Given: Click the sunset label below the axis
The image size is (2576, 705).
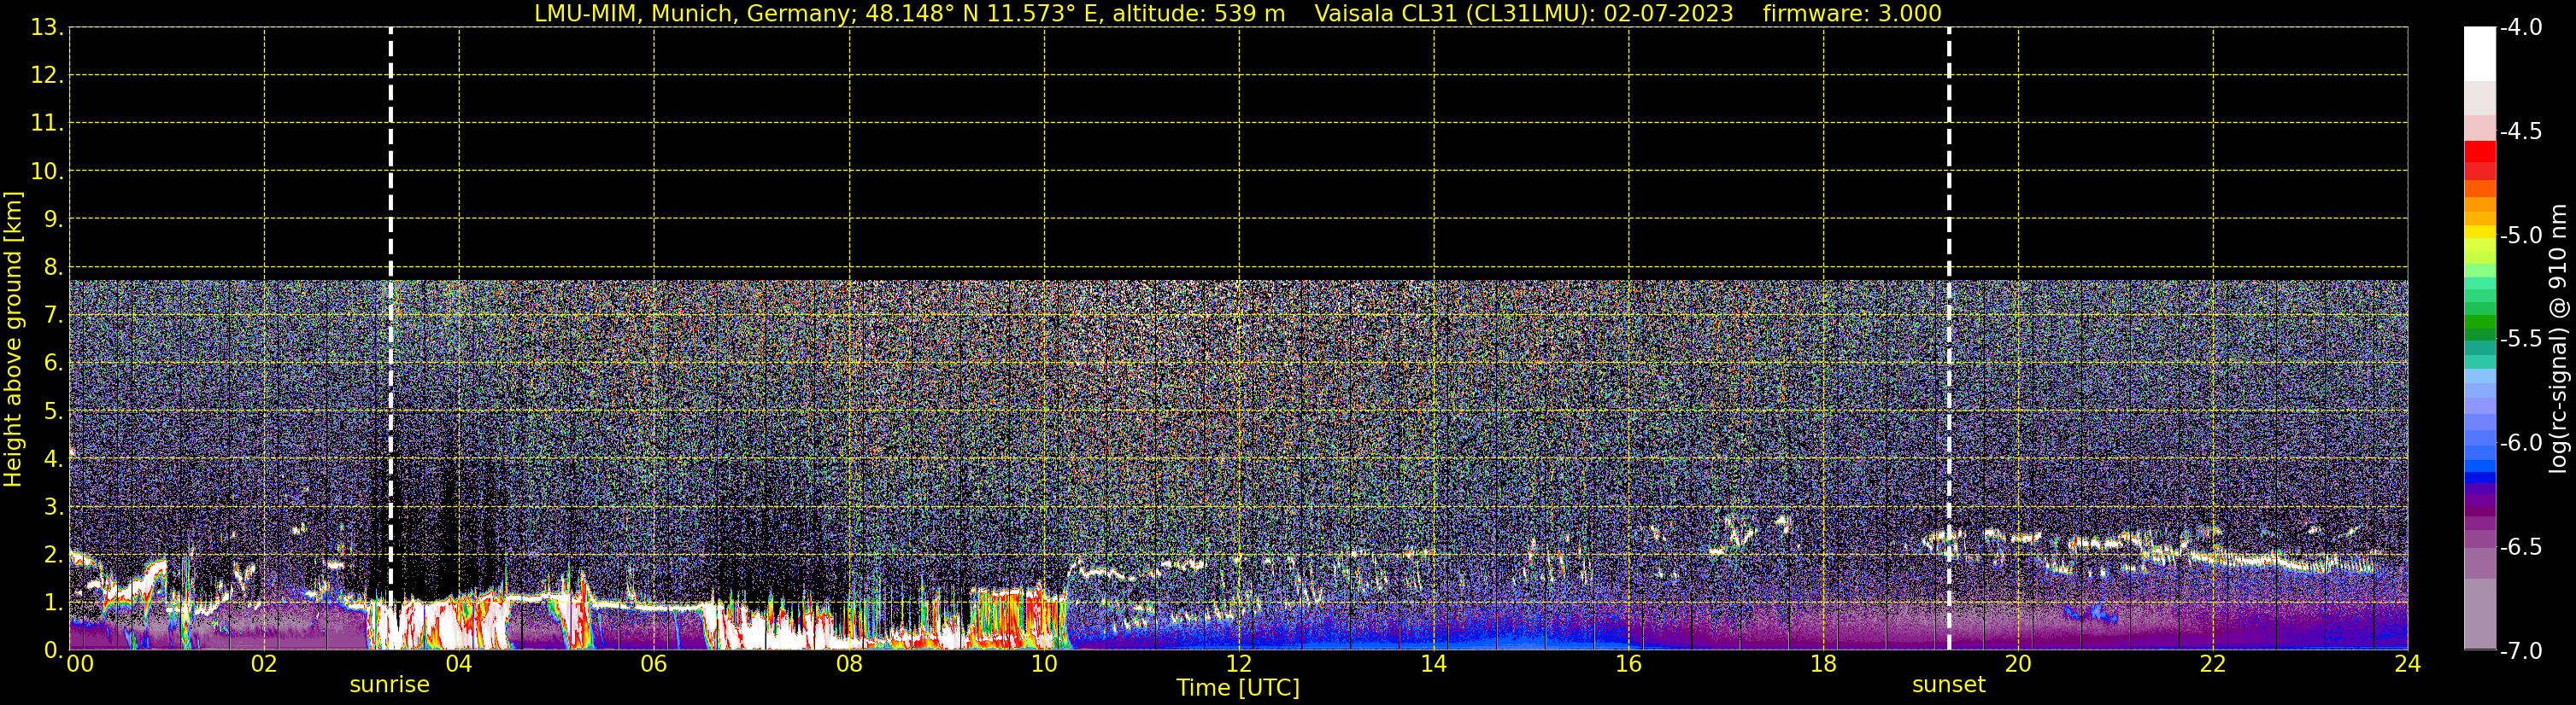Looking at the screenshot, I should click(1948, 685).
